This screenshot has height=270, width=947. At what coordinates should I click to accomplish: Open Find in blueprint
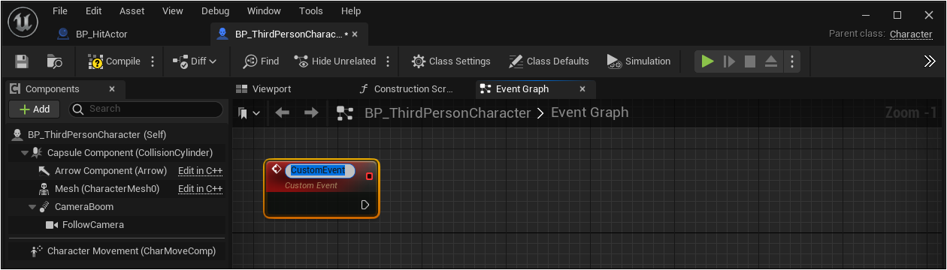coord(261,61)
